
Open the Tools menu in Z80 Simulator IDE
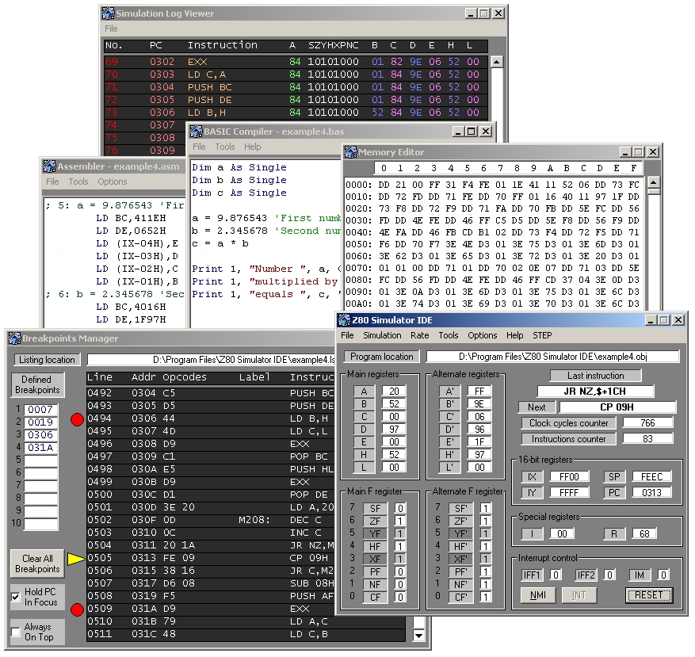click(x=449, y=335)
